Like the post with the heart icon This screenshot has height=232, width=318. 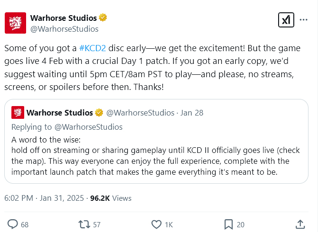click(x=156, y=224)
